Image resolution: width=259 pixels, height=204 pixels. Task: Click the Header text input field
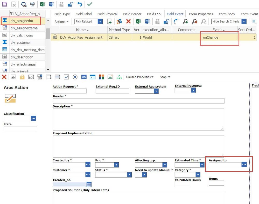coord(138,101)
